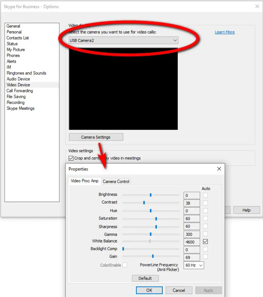Click the Default button
263x297 pixels.
(x=145, y=279)
